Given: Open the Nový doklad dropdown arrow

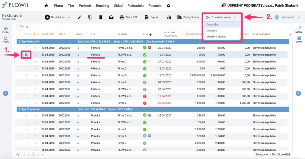Looking at the screenshot, I should (x=69, y=17).
